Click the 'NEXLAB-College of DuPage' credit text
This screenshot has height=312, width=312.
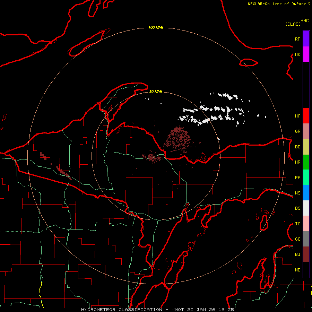277,4
